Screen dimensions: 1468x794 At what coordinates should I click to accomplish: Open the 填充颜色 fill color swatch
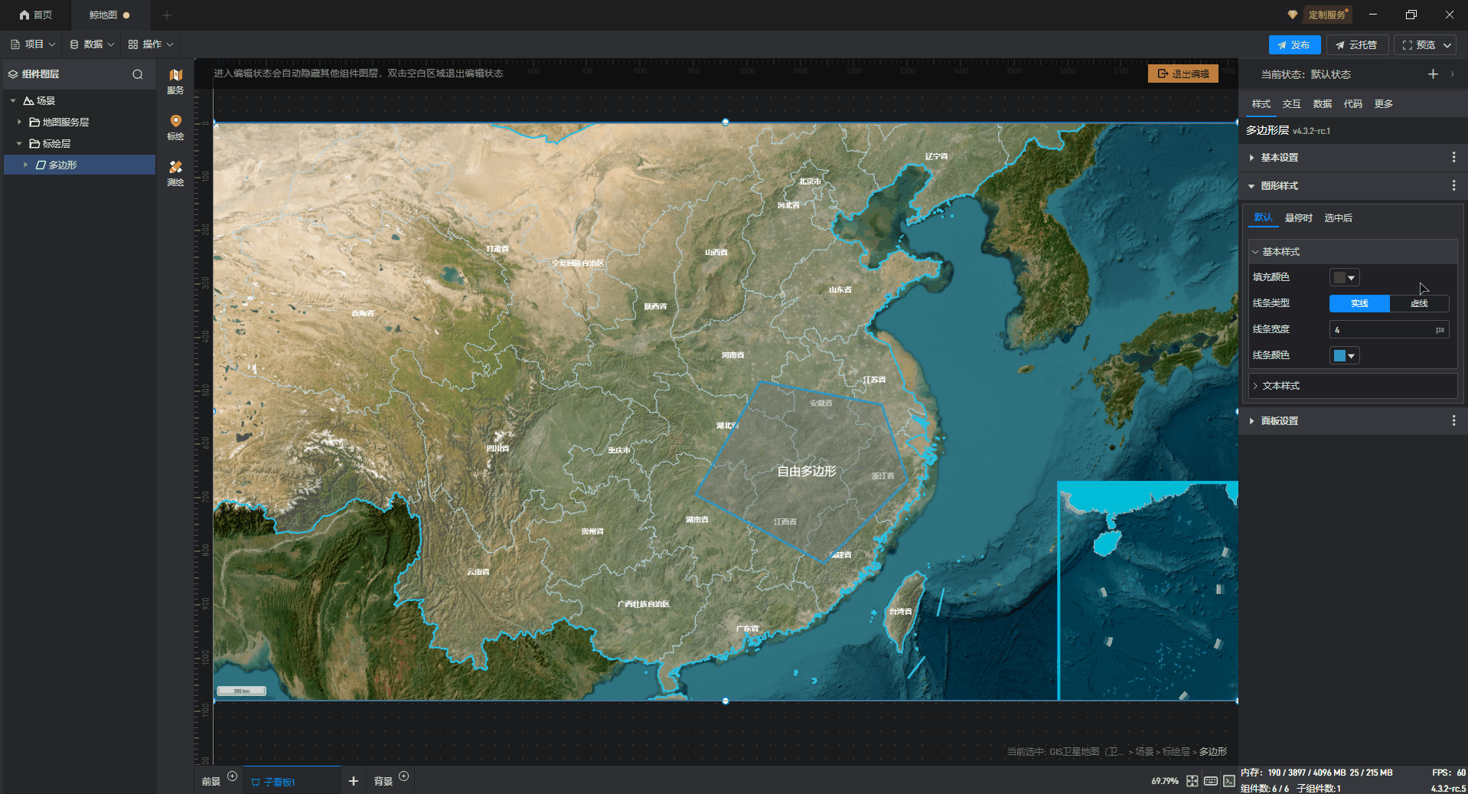pos(1344,277)
